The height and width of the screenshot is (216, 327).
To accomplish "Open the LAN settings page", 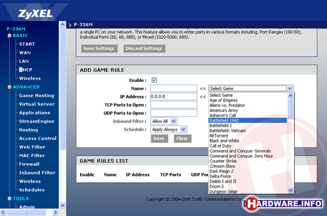I will coord(24,61).
